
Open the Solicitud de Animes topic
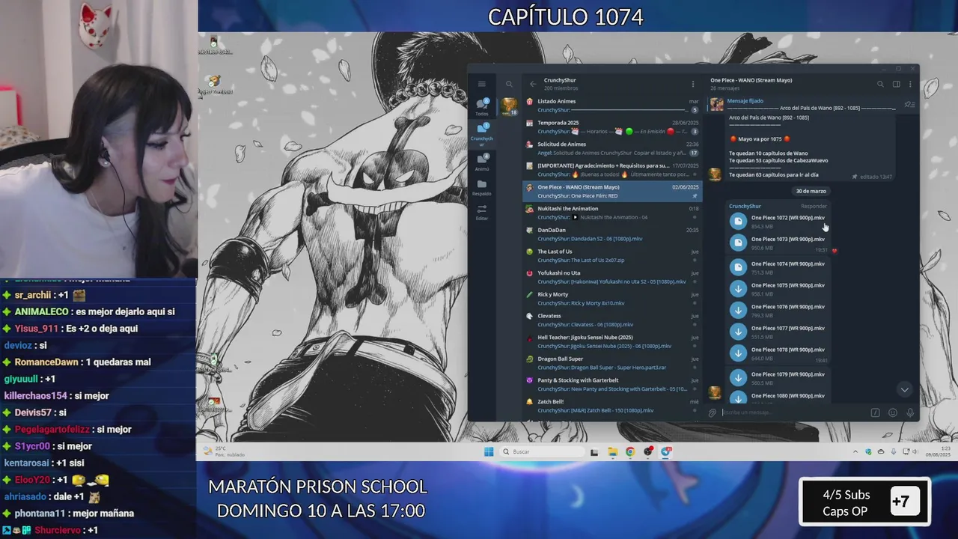(613, 148)
